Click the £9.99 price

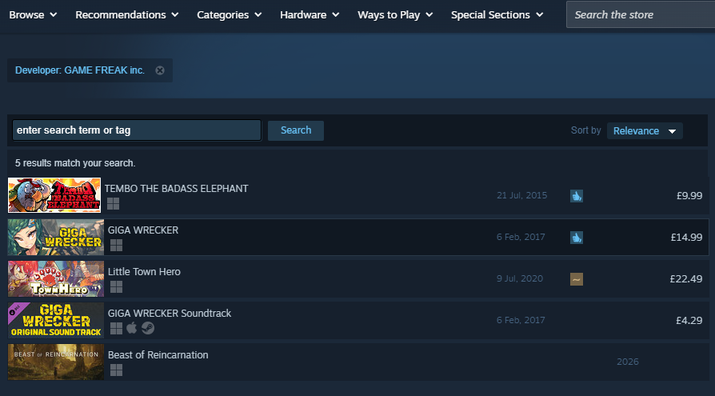point(689,196)
